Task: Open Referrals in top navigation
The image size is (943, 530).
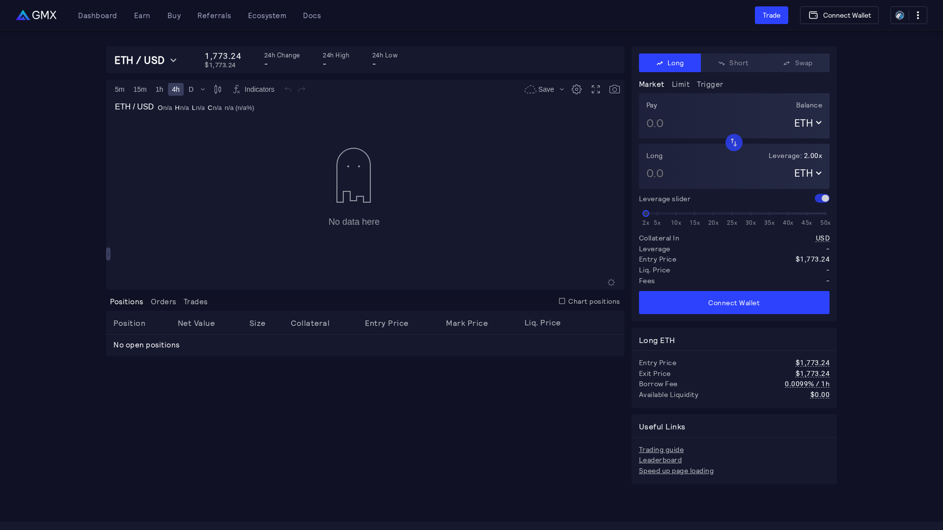Action: tap(214, 15)
